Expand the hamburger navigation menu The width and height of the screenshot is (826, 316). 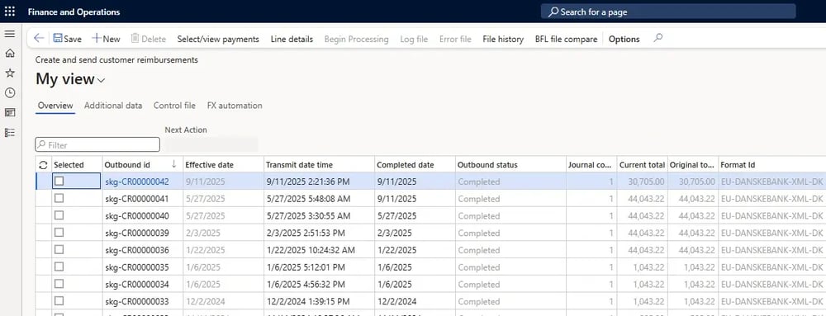pyautogui.click(x=9, y=34)
